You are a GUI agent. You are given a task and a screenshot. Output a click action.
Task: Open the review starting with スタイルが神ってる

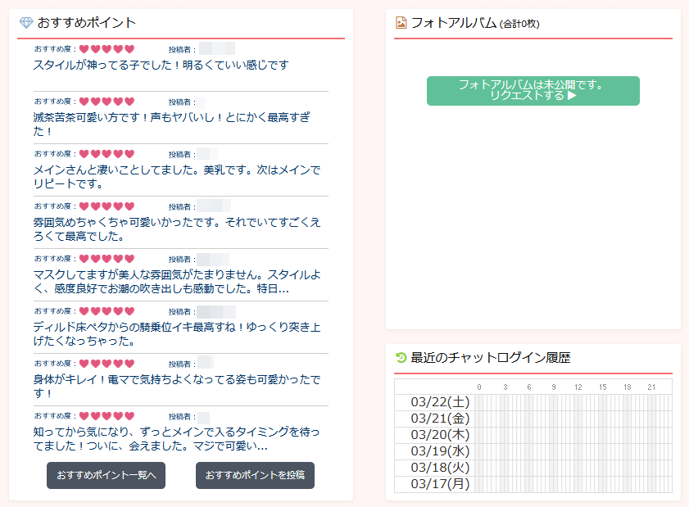161,65
